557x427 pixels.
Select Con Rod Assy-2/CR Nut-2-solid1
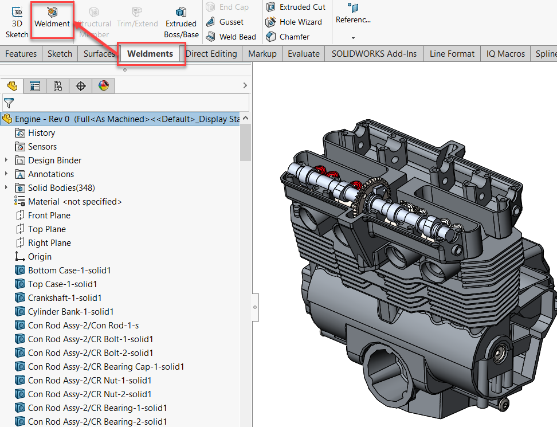click(x=83, y=394)
